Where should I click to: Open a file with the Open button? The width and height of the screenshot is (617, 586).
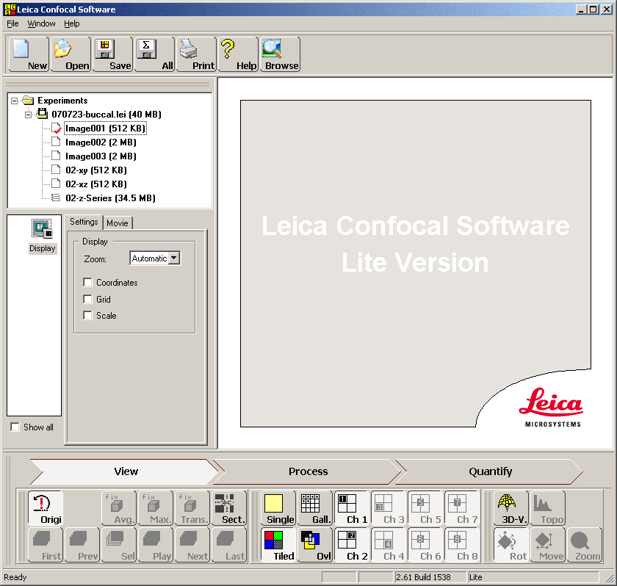71,54
